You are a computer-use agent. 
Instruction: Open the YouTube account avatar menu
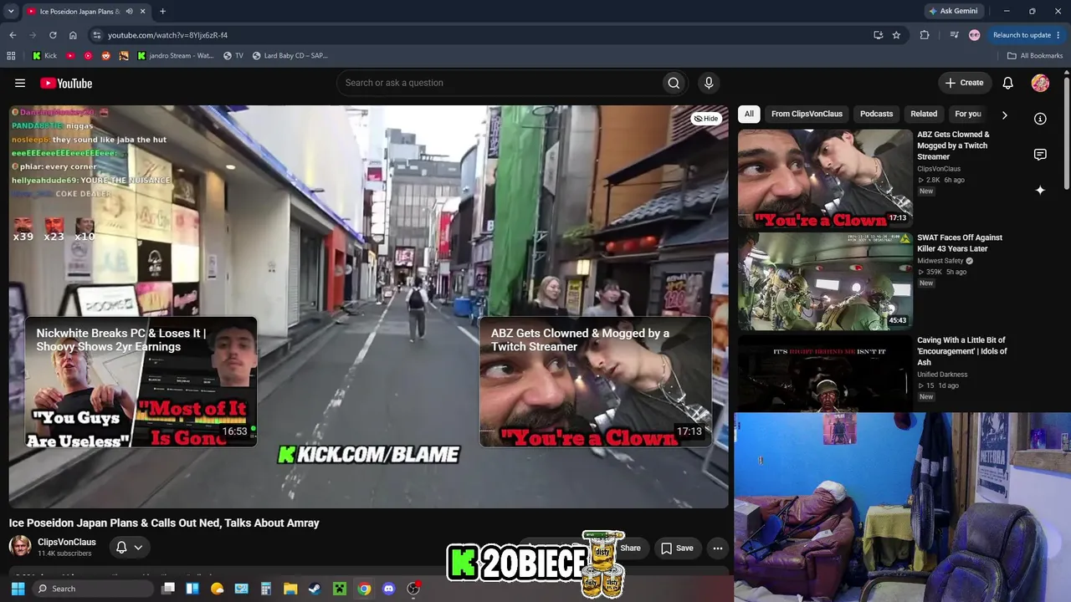(x=1040, y=83)
